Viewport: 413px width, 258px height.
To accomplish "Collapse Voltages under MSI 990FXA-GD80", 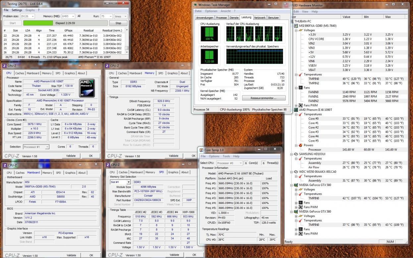I will 296,30.
